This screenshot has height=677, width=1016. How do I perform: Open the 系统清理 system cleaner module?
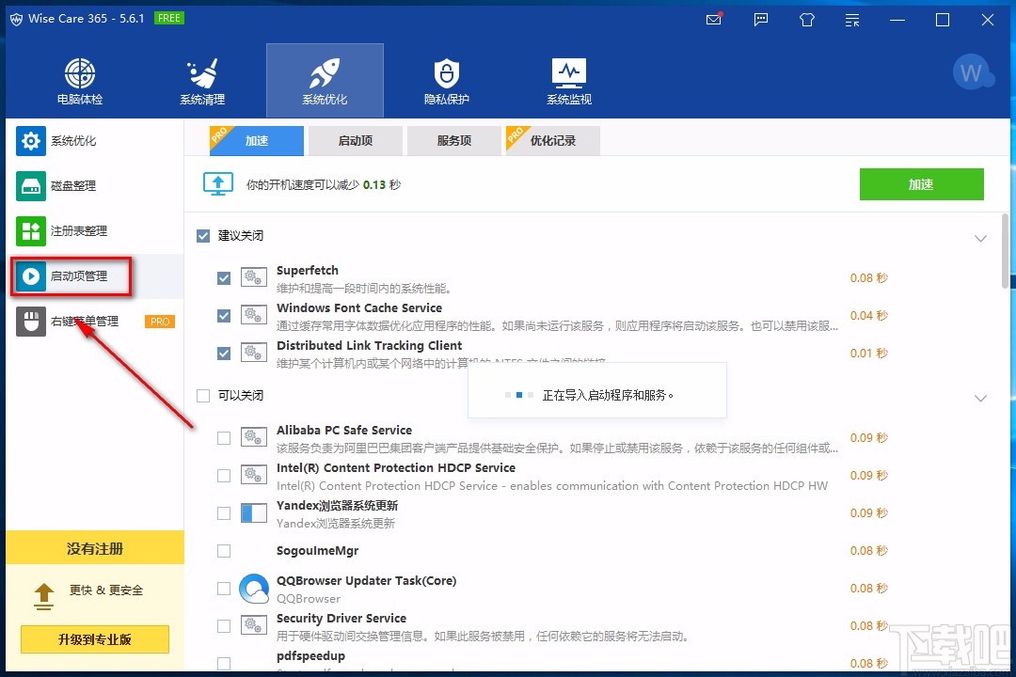click(202, 82)
